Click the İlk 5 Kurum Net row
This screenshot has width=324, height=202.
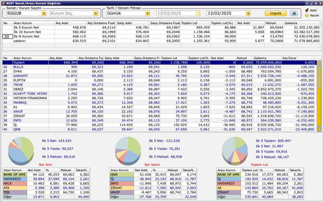click(x=161, y=27)
